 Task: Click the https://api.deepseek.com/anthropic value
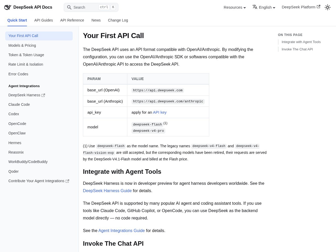168,101
